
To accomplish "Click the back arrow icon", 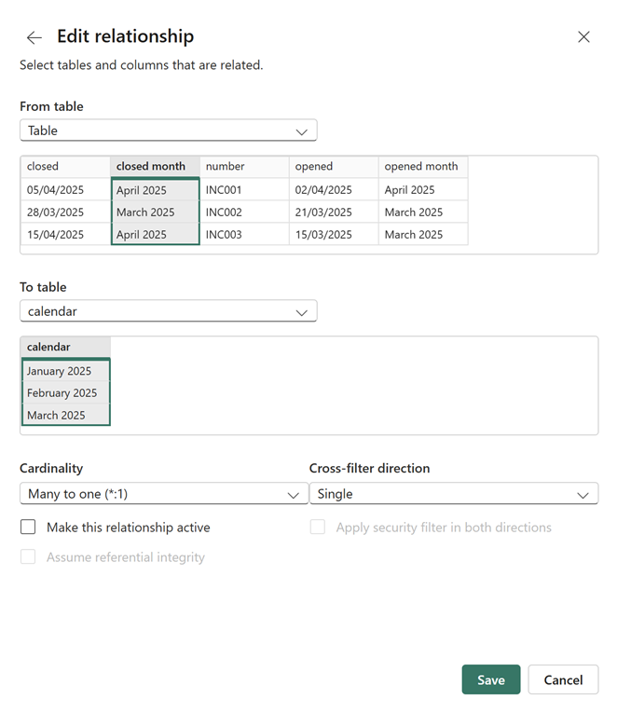I will (x=34, y=37).
